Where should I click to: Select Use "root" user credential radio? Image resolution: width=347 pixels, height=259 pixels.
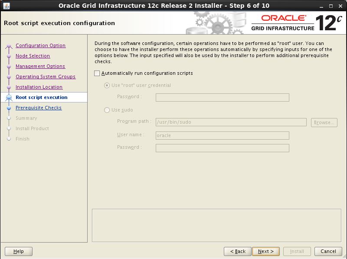[107, 85]
